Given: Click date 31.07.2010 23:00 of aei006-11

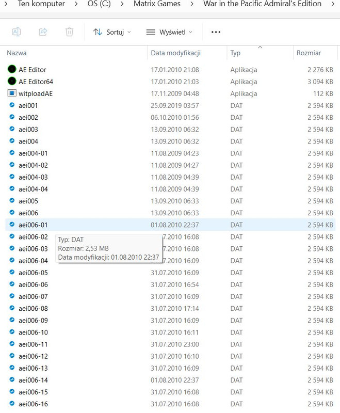Looking at the screenshot, I should (175, 344).
